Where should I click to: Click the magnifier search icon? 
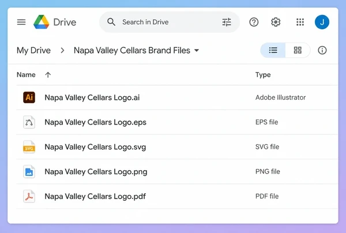coord(111,22)
